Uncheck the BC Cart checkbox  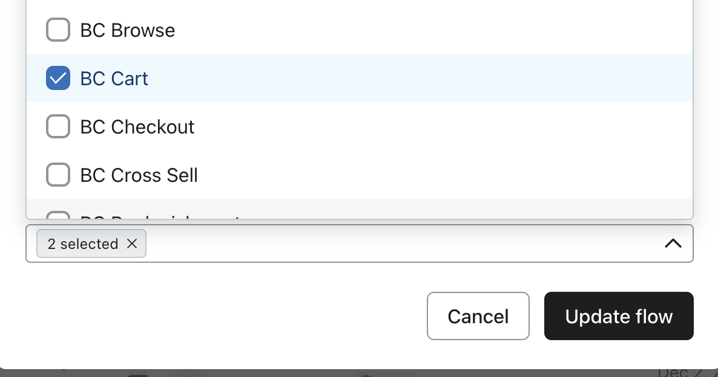pyautogui.click(x=58, y=79)
